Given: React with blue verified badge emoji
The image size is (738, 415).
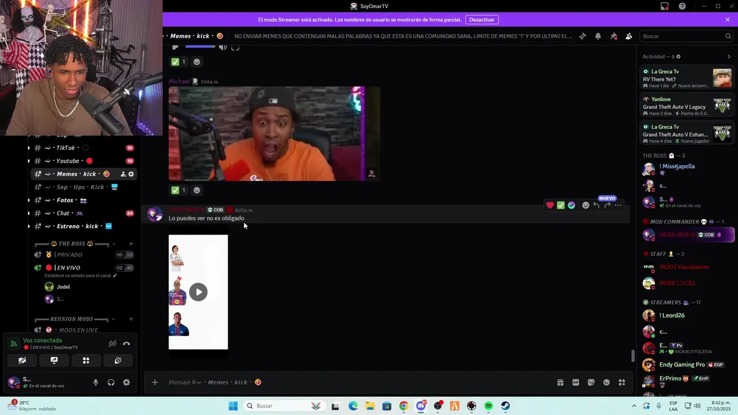Looking at the screenshot, I should [x=571, y=205].
